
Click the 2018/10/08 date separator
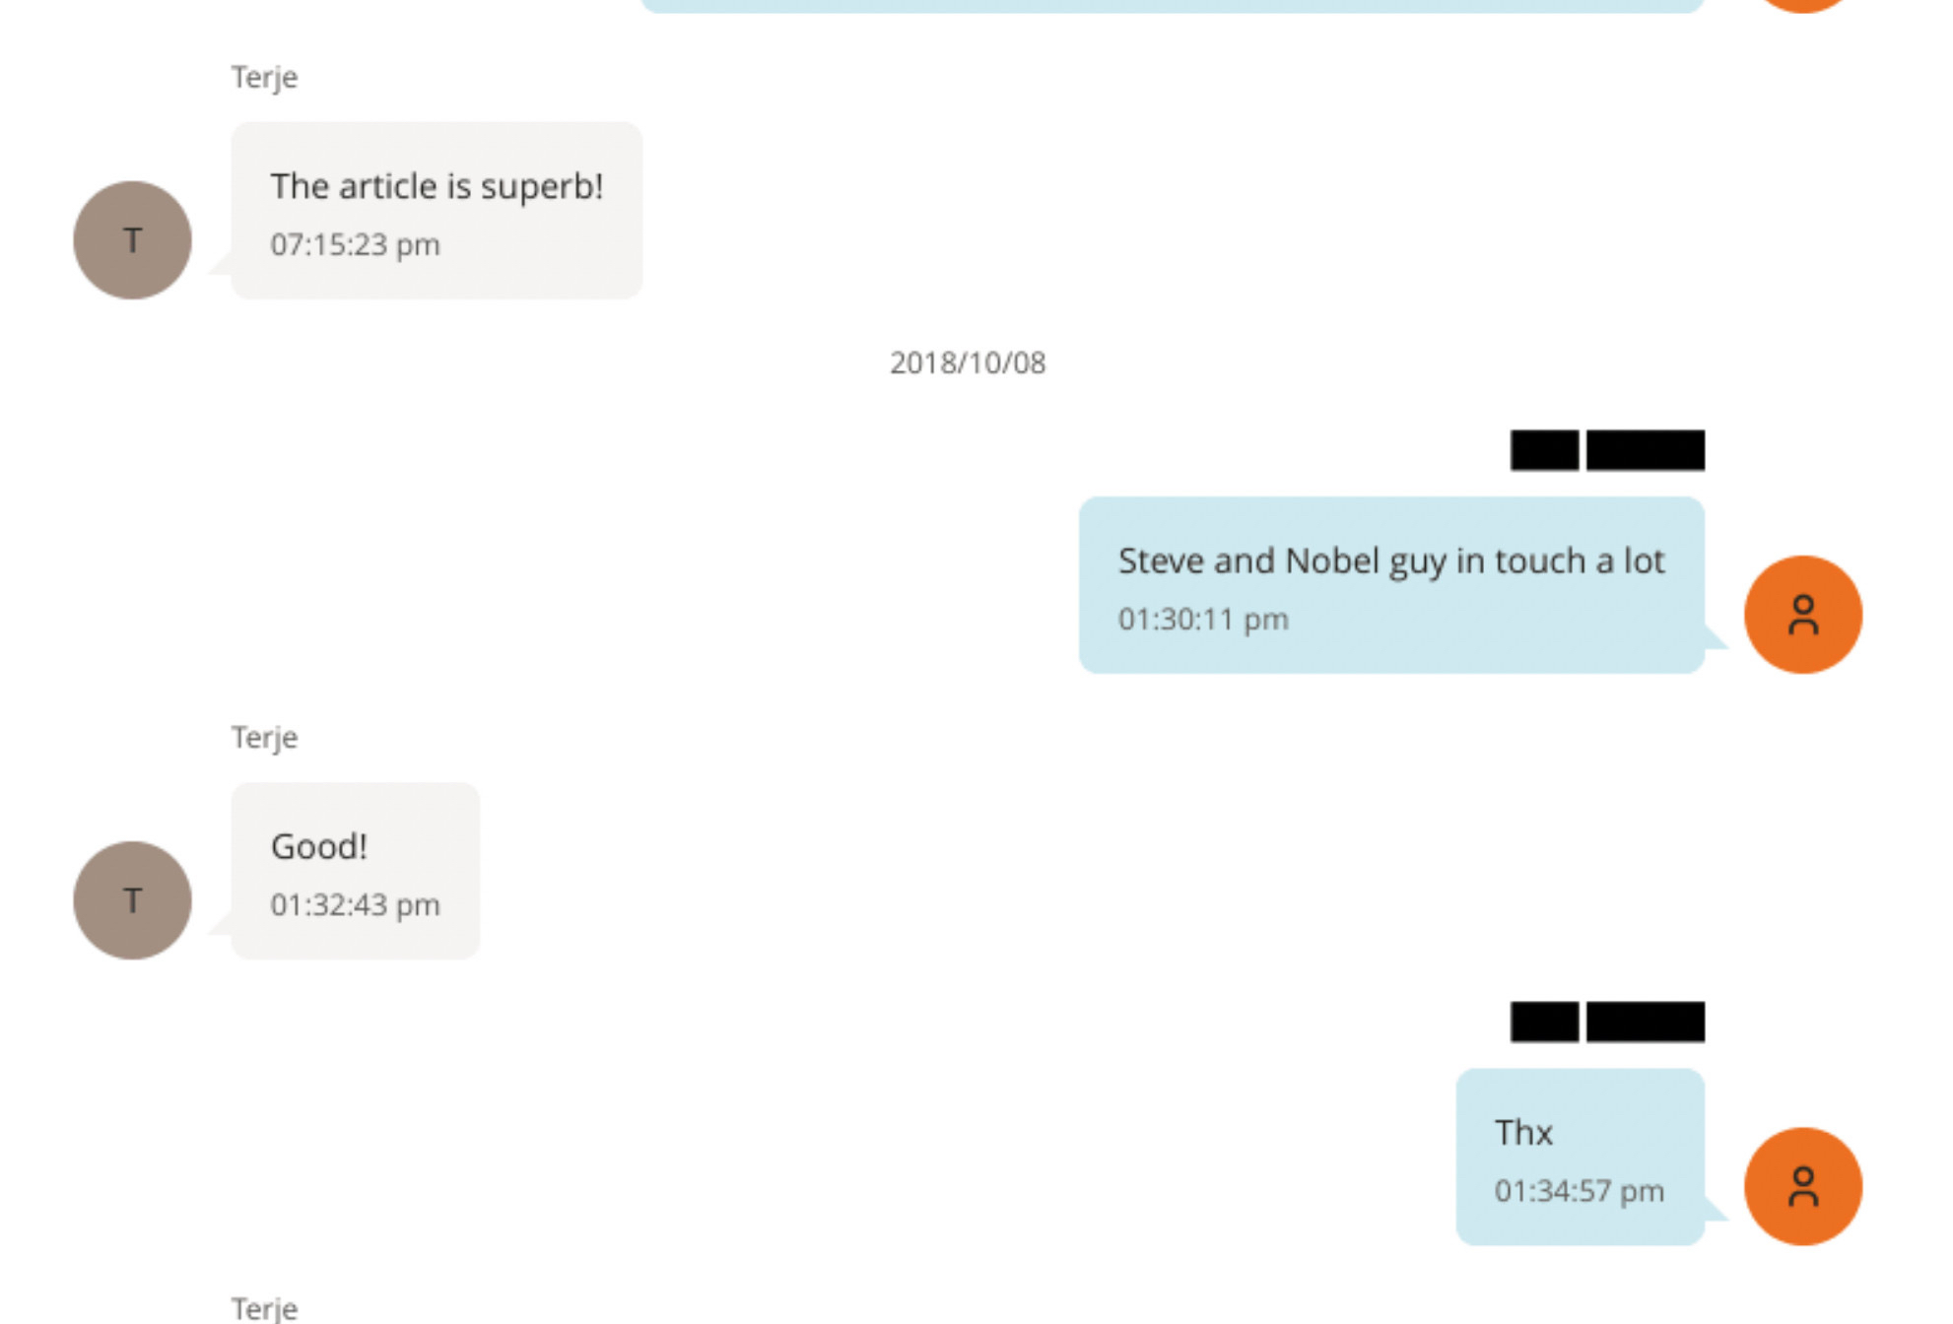(968, 363)
